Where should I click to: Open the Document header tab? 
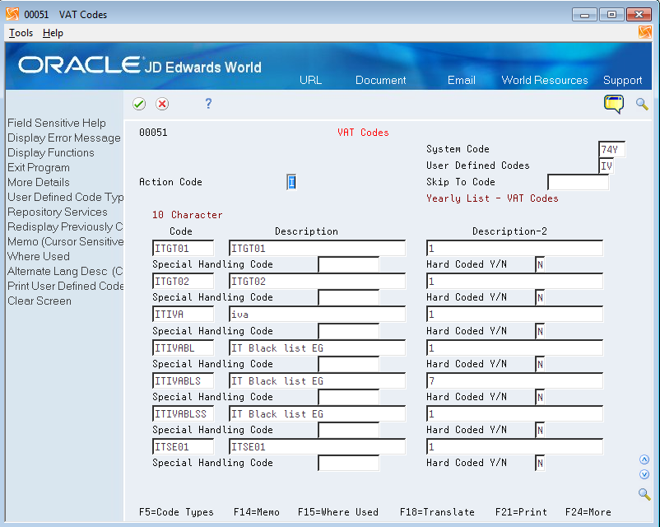380,80
